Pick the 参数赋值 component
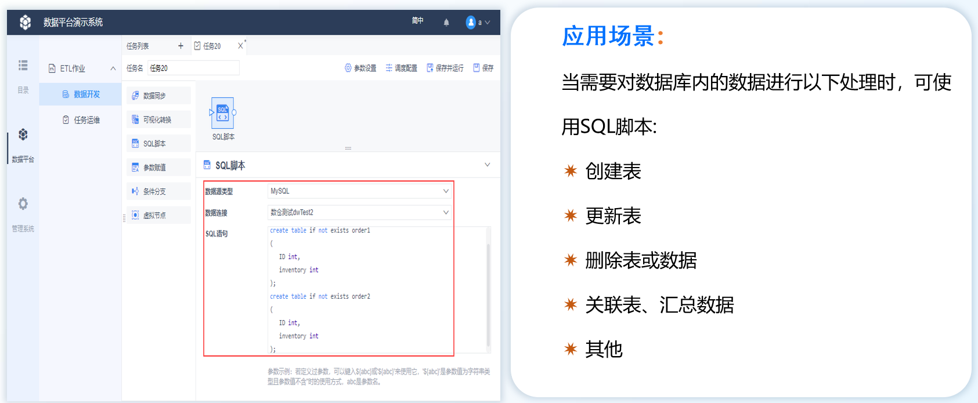Image resolution: width=978 pixels, height=403 pixels. point(158,167)
